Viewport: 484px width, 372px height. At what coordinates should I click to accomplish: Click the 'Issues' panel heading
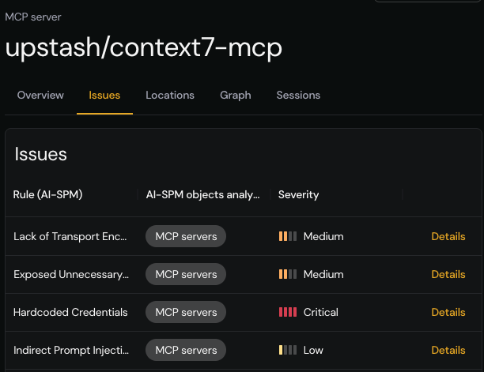pyautogui.click(x=41, y=154)
